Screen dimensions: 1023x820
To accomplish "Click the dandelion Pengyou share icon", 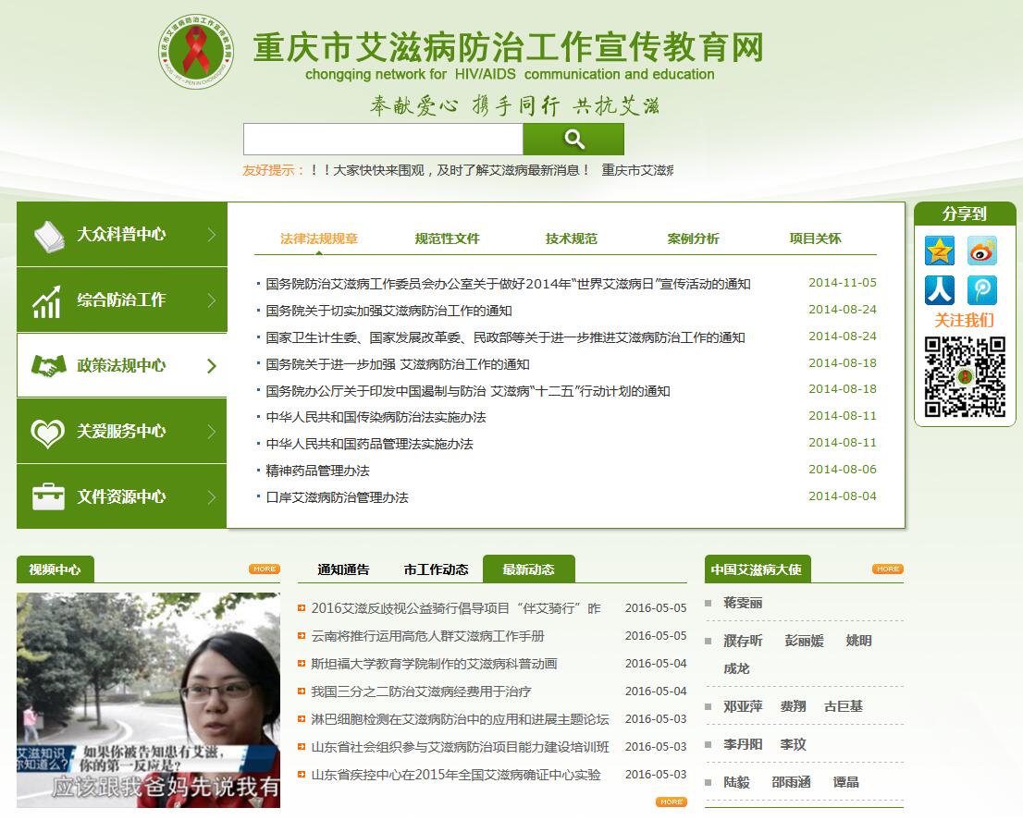I will pyautogui.click(x=981, y=289).
